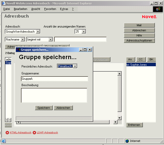Click the Internet zone globe icon in status bar
This screenshot has height=145, width=164.
click(x=127, y=141)
